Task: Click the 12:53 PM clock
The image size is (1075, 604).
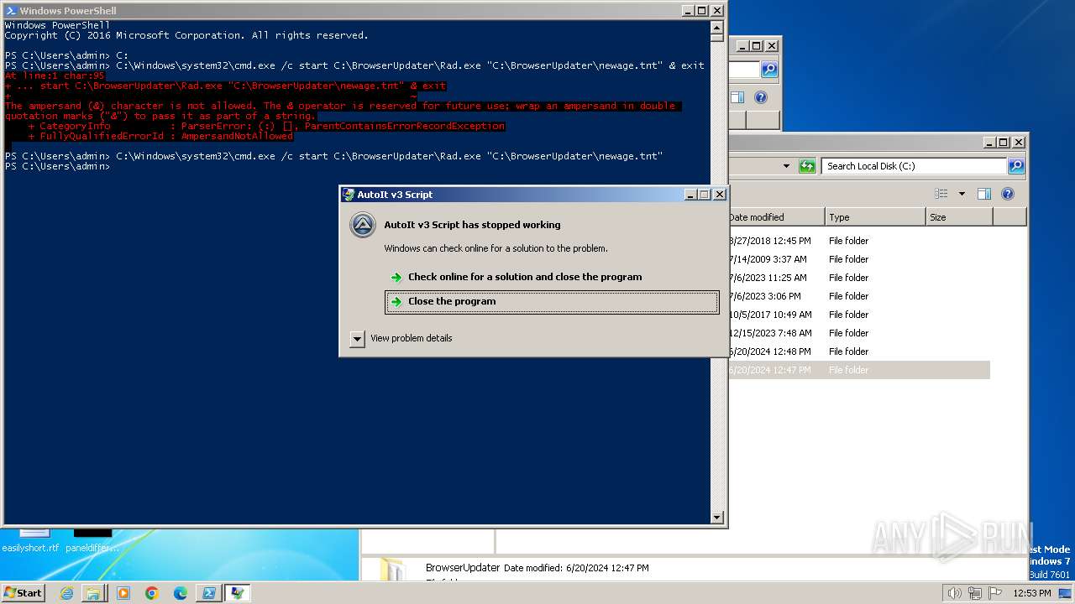Action: (1032, 593)
